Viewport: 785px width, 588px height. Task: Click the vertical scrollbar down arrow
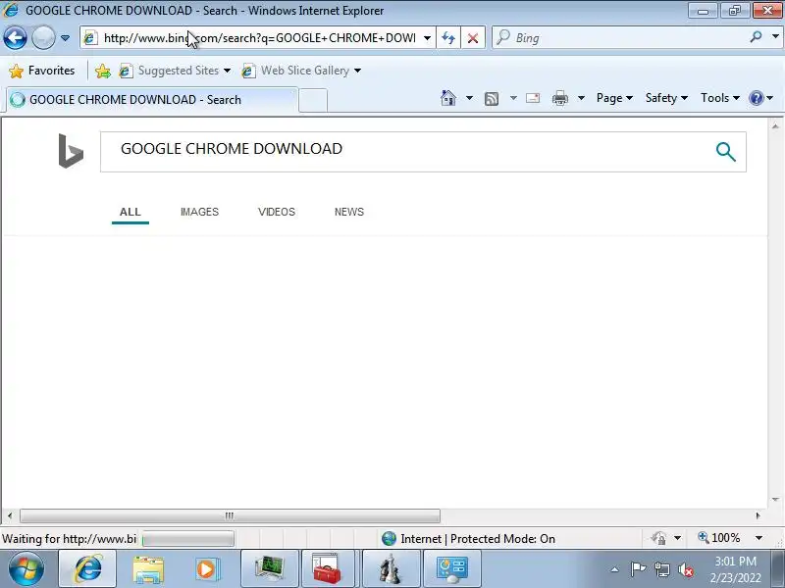point(775,500)
